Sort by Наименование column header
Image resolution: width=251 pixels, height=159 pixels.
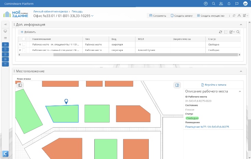[41, 39]
